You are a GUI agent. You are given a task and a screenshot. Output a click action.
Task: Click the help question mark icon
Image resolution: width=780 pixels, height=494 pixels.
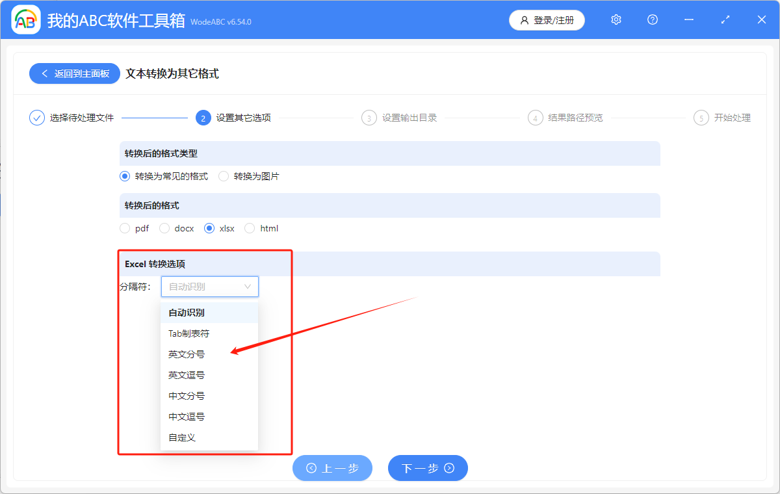click(652, 19)
